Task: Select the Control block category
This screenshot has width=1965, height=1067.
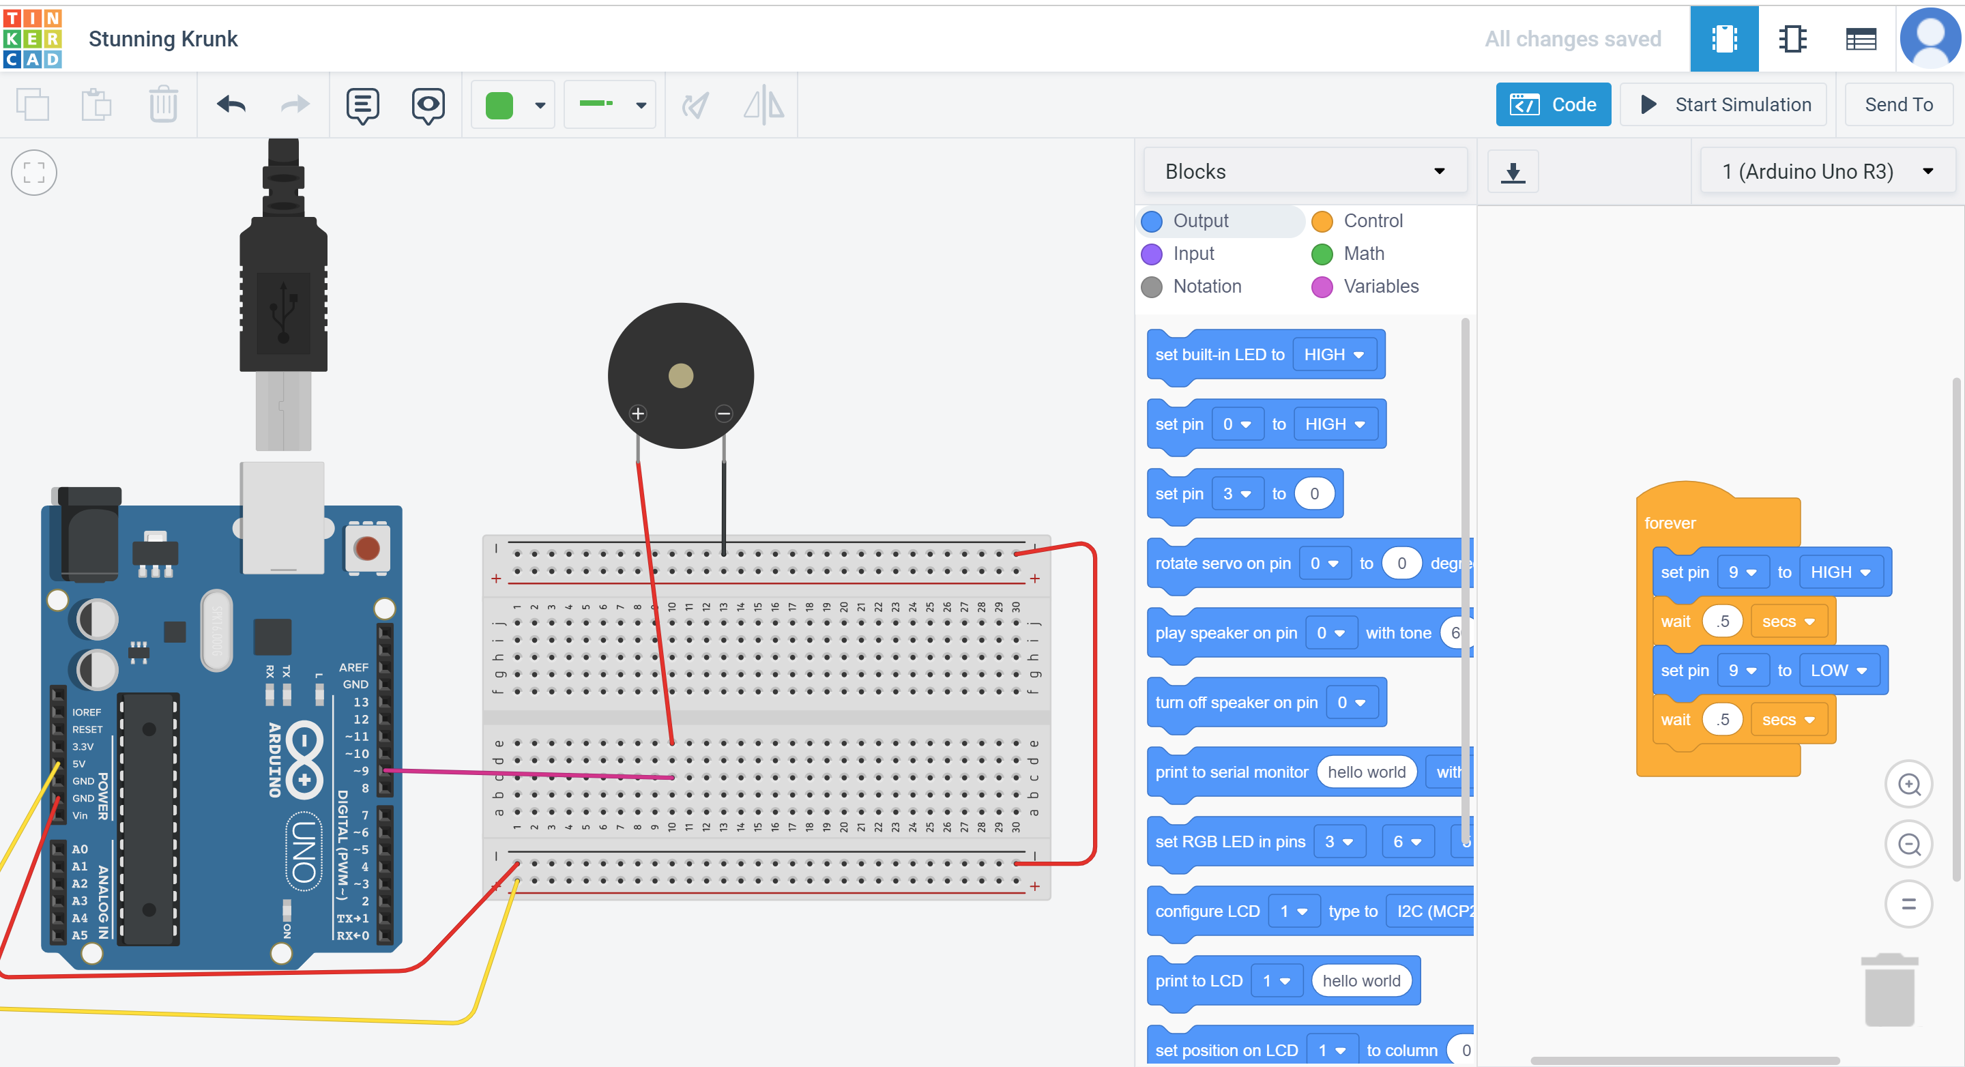Action: (1357, 220)
